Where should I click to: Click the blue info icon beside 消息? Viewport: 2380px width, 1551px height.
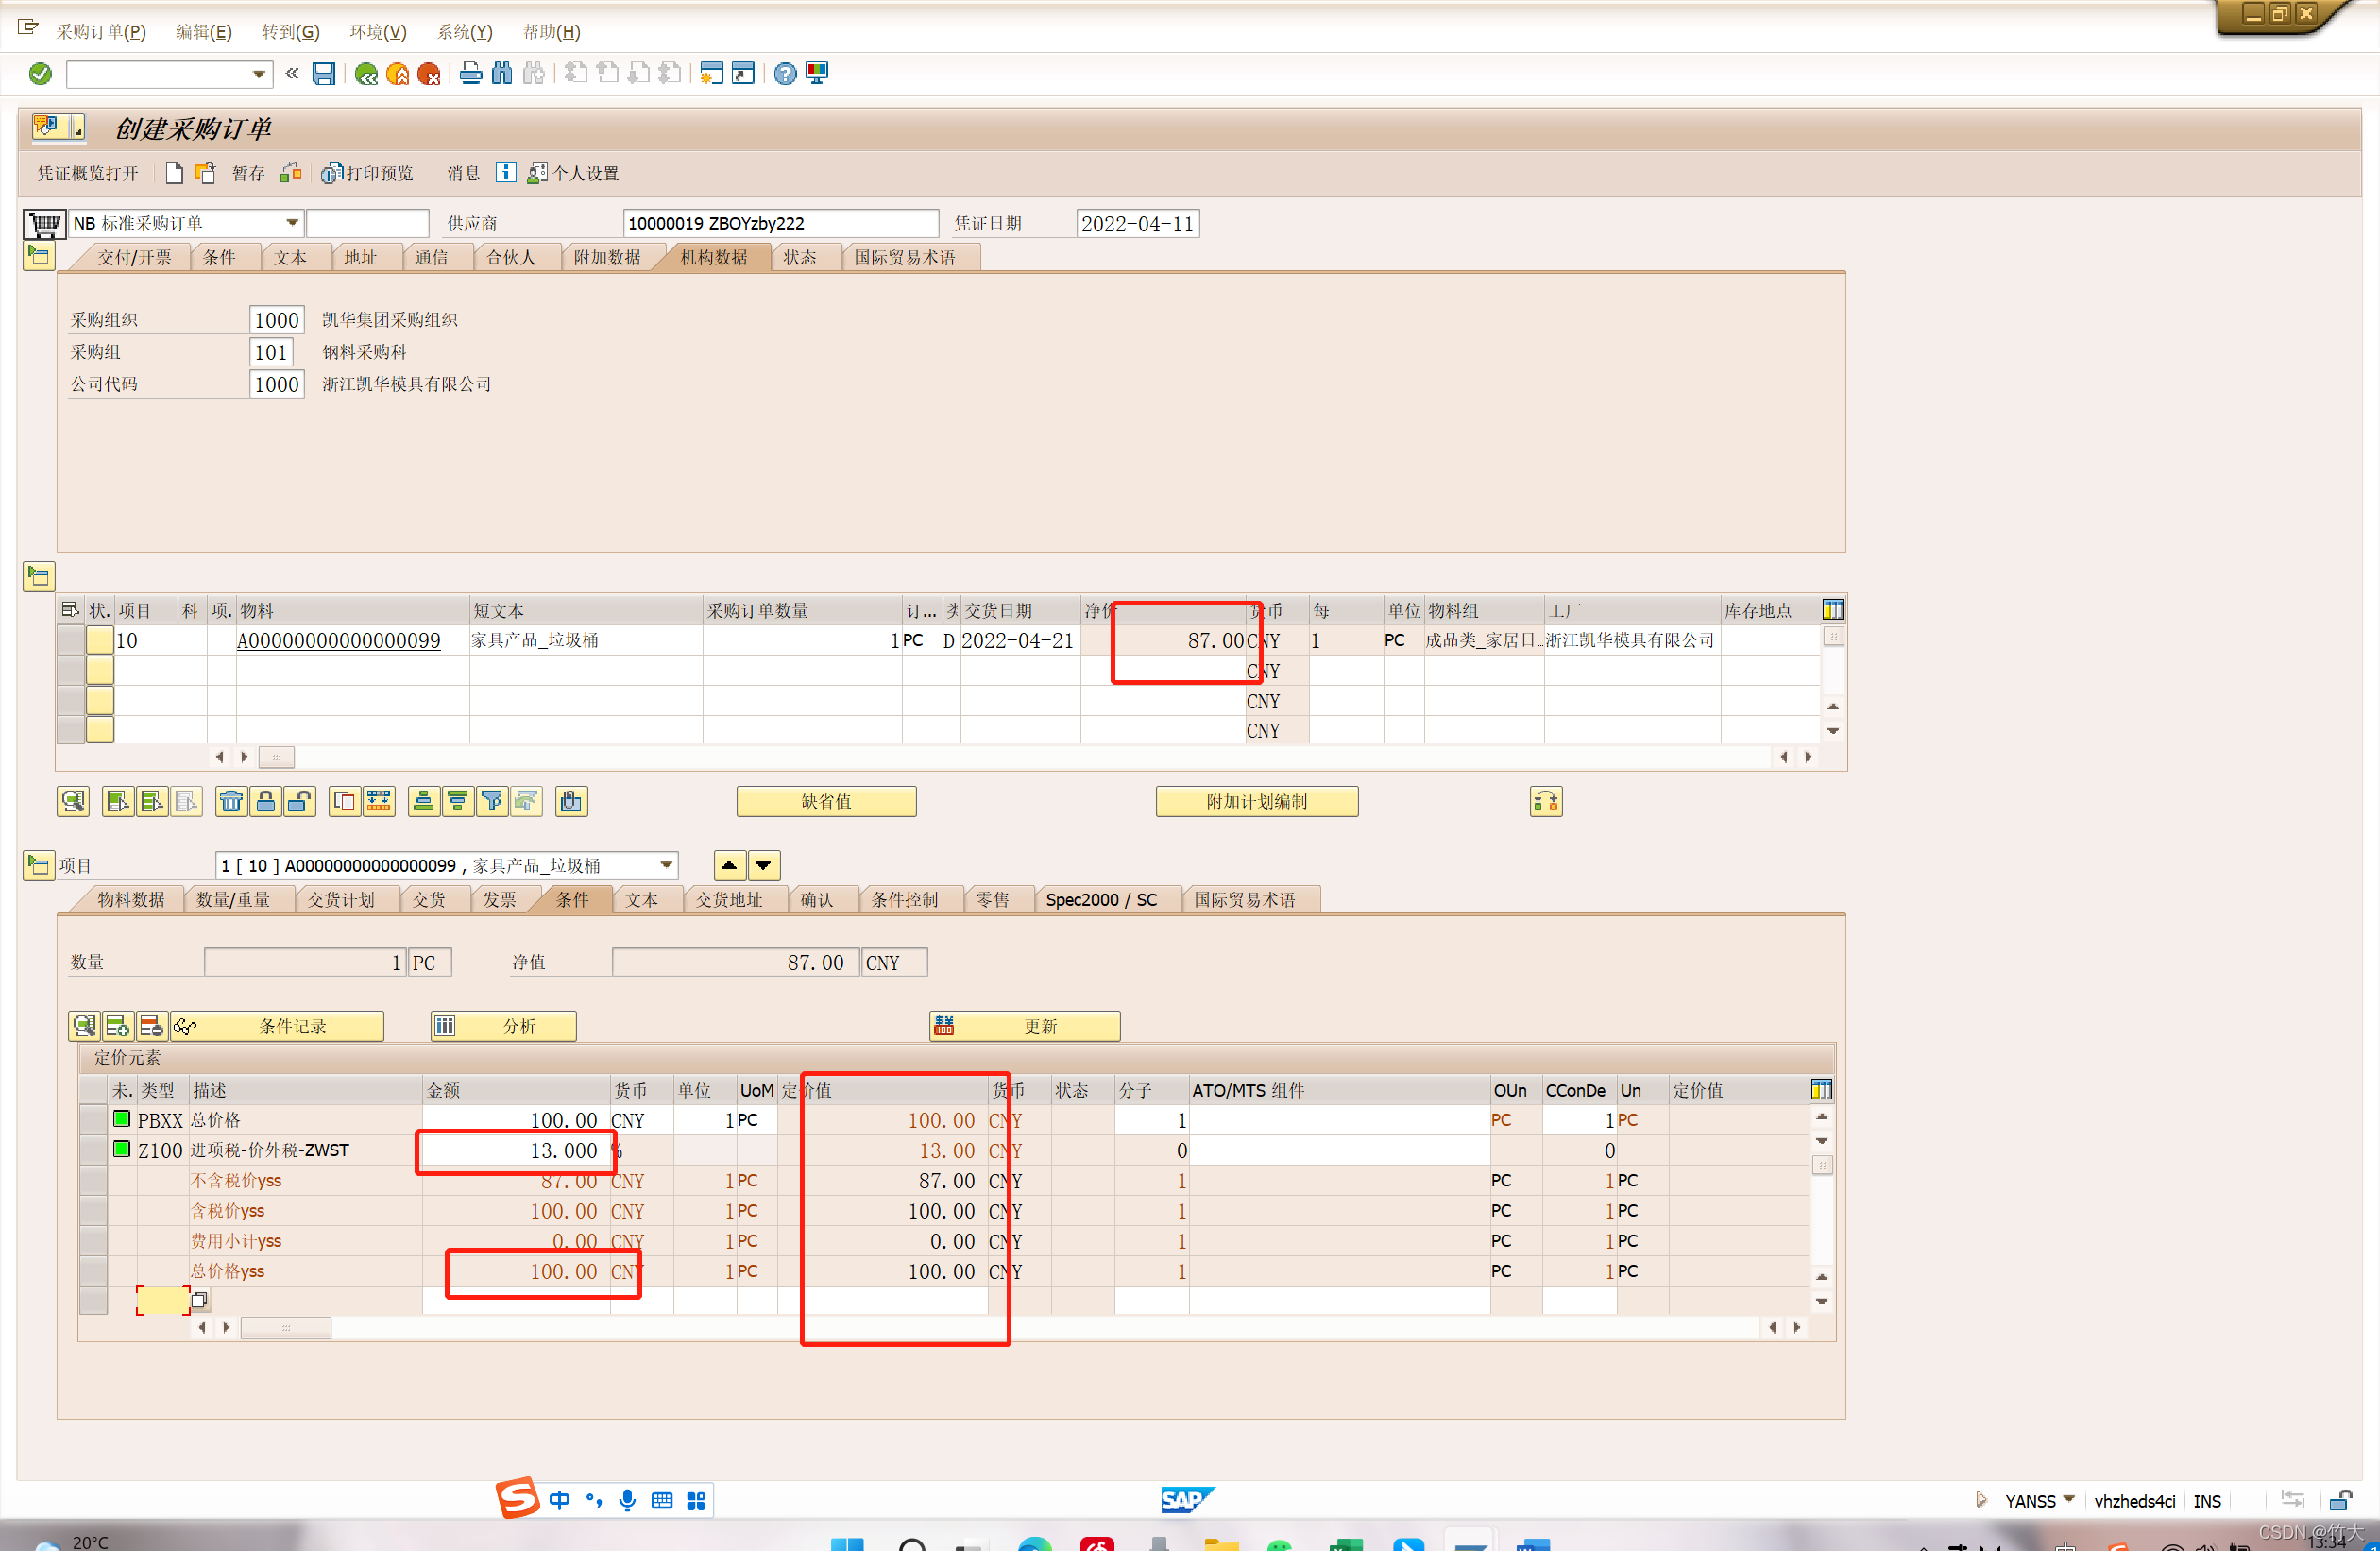coord(506,173)
